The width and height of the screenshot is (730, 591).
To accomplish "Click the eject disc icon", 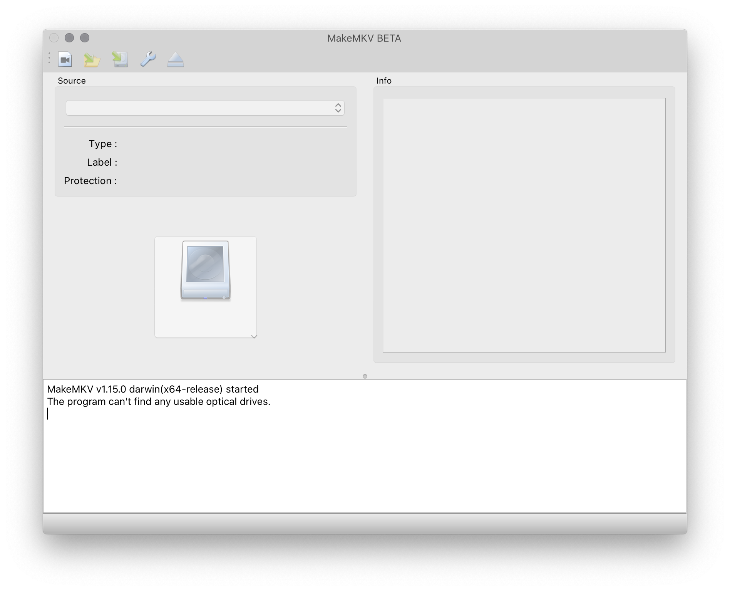I will 176,59.
